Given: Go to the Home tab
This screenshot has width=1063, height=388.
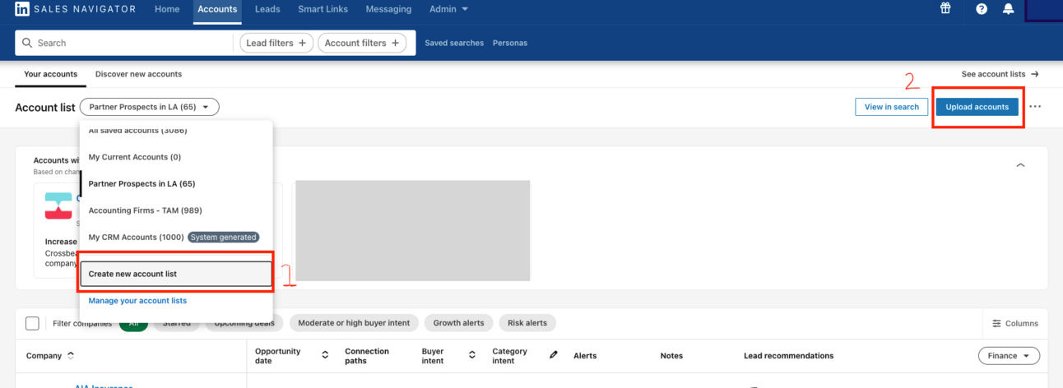Looking at the screenshot, I should coord(167,9).
